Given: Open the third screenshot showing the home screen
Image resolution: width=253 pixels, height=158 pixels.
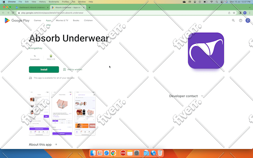Looking at the screenshot, I should pos(85,113).
